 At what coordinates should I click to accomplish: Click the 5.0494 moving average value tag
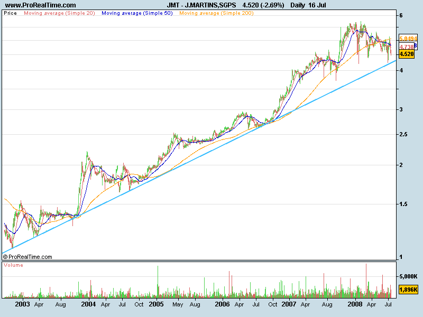point(408,39)
